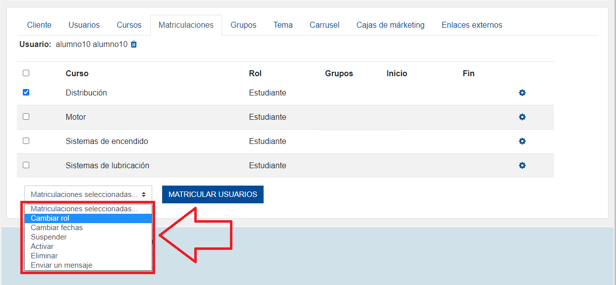The height and width of the screenshot is (285, 616).
Task: Choose Cambiar rol from the dropdown list
Action: 50,218
